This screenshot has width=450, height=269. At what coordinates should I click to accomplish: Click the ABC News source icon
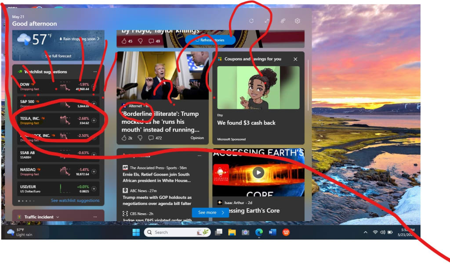[125, 190]
